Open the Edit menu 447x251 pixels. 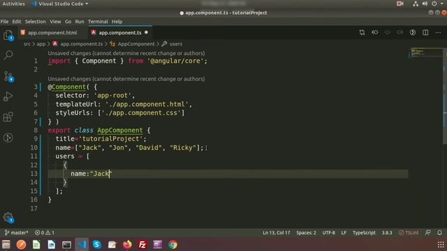point(17,22)
